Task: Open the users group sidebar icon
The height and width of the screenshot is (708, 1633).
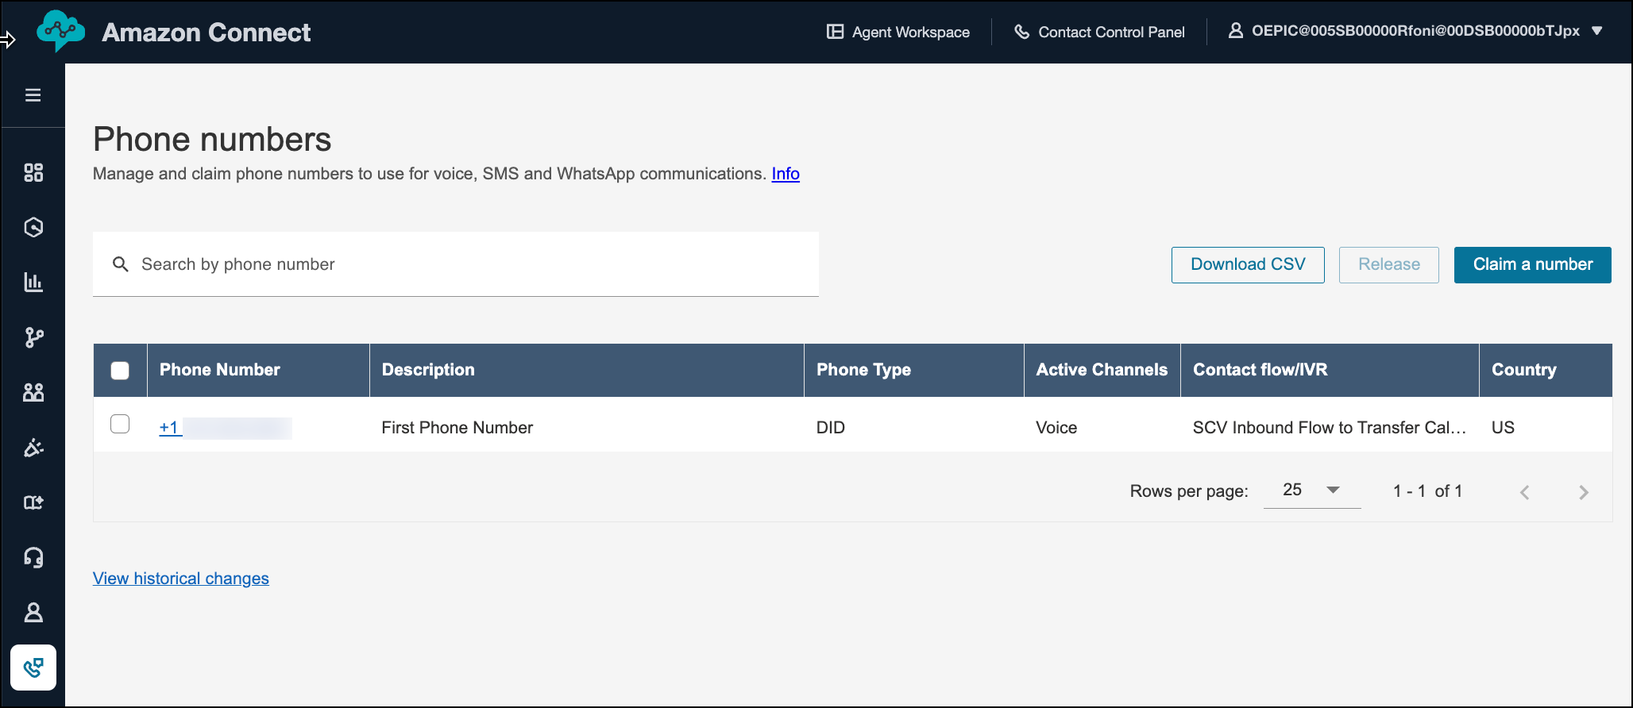Action: click(33, 392)
